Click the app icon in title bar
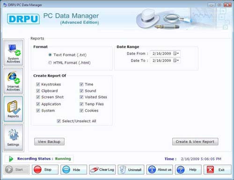 click(5, 5)
